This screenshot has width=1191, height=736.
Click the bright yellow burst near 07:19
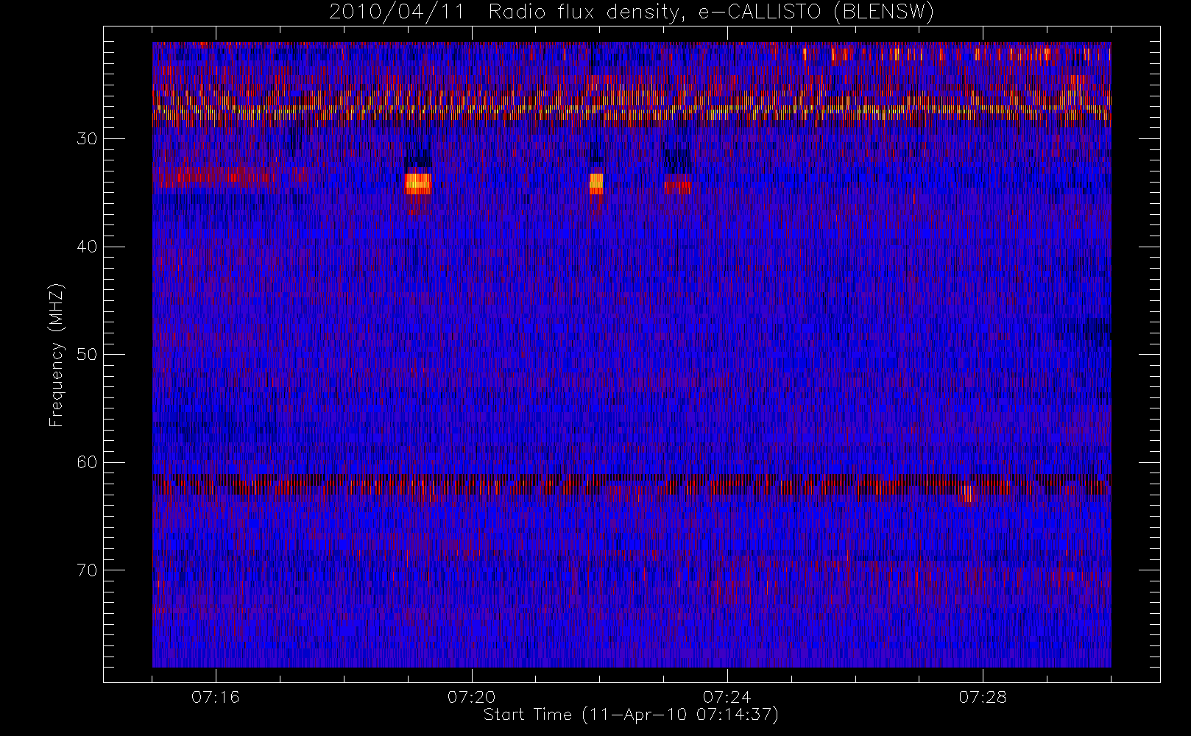[x=418, y=183]
